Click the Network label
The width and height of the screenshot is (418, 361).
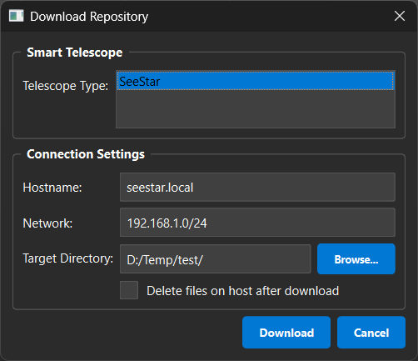point(47,223)
